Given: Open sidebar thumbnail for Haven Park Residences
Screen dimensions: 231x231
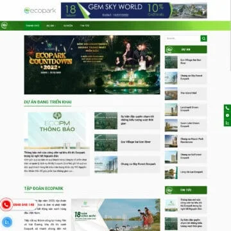Looking at the screenshot, I should [x=171, y=141].
